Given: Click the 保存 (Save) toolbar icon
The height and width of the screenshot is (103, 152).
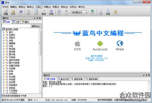Looking at the screenshot, I should click(x=21, y=12).
